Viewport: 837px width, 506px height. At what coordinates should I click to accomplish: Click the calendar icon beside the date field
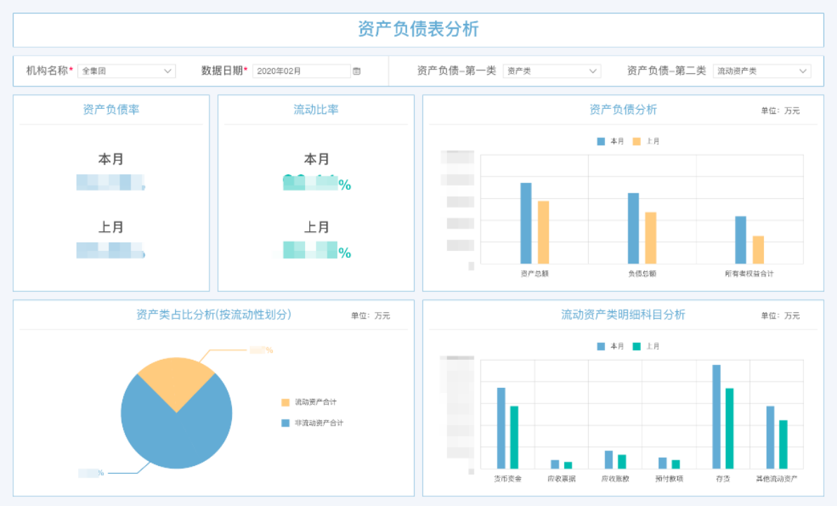(356, 71)
